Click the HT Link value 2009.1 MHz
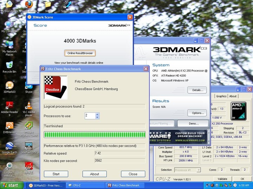The width and height of the screenshot is (253, 189). (186, 160)
